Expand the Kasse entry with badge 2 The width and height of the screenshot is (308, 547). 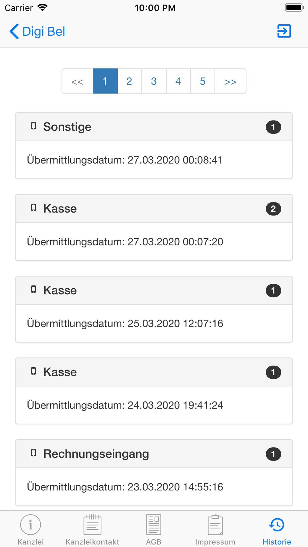154,209
